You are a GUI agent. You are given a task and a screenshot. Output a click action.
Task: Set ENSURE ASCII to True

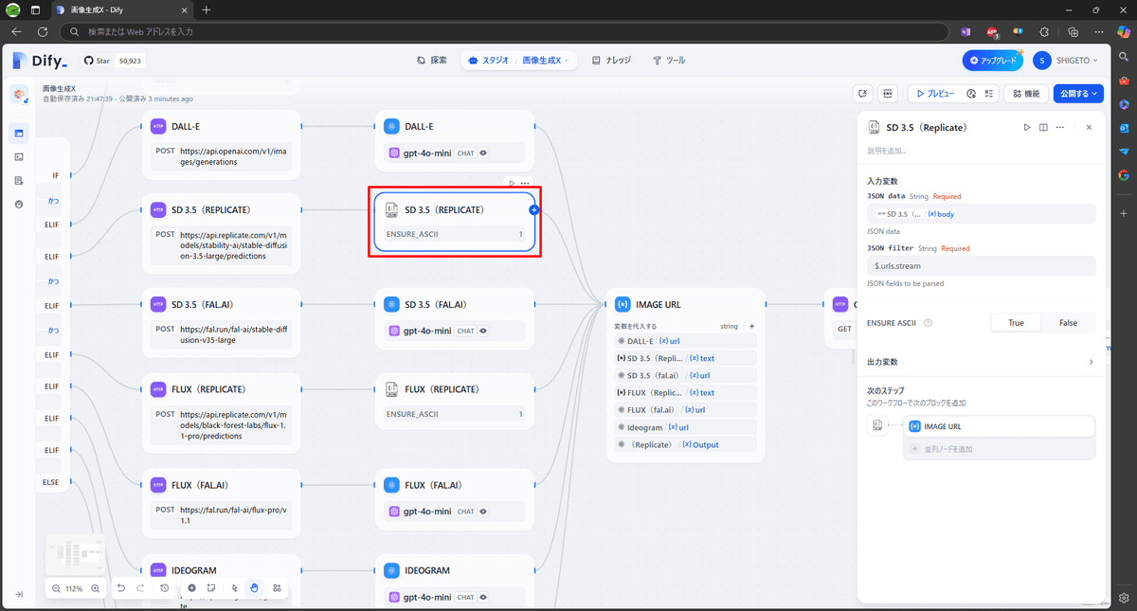(1016, 323)
